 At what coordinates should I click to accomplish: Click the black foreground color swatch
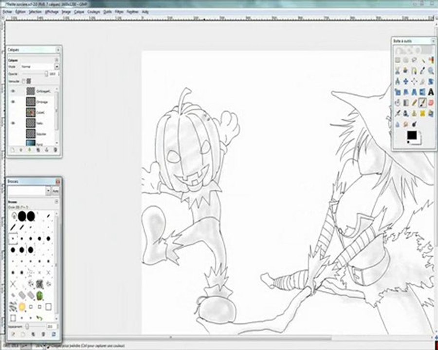tap(412, 135)
